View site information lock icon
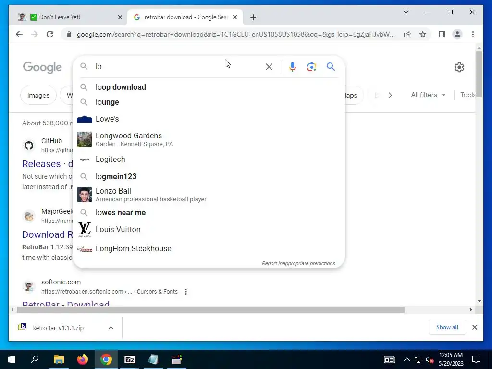This screenshot has width=492, height=369. pyautogui.click(x=69, y=34)
